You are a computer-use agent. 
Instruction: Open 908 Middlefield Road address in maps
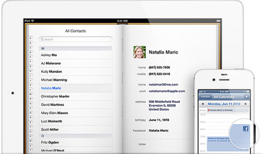pyautogui.click(x=164, y=106)
